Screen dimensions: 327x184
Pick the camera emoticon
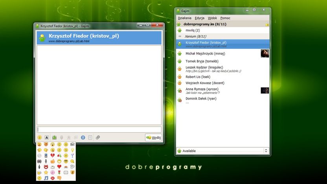coord(72,144)
